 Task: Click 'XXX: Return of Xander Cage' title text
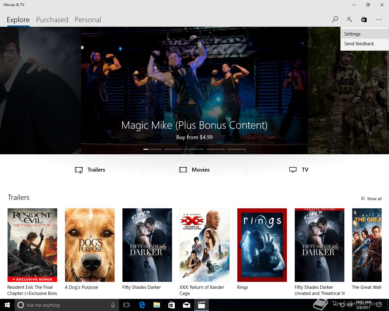202,290
